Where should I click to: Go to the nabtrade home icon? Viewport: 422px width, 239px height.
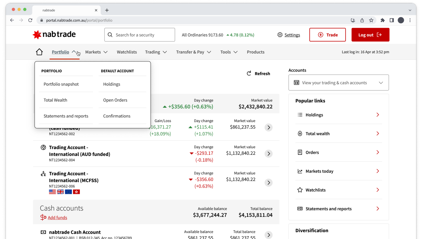click(39, 52)
